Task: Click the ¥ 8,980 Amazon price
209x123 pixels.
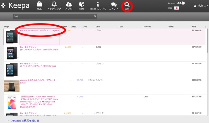Action: pyautogui.click(x=68, y=47)
